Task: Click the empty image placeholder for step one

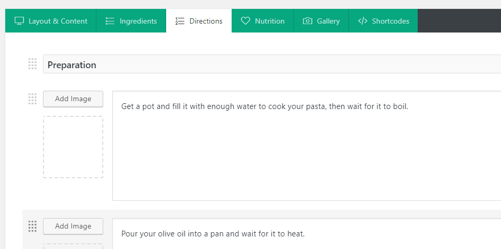Action: point(73,147)
